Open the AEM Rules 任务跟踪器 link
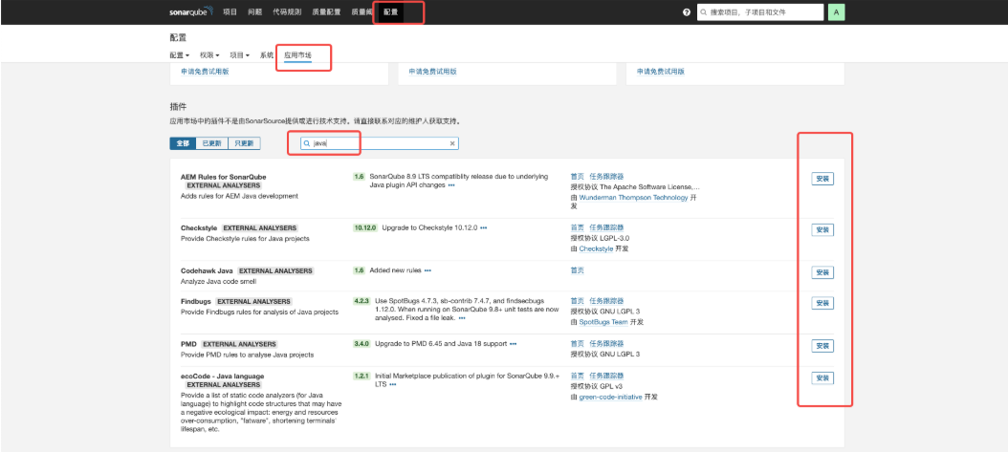1008x452 pixels. pyautogui.click(x=607, y=176)
